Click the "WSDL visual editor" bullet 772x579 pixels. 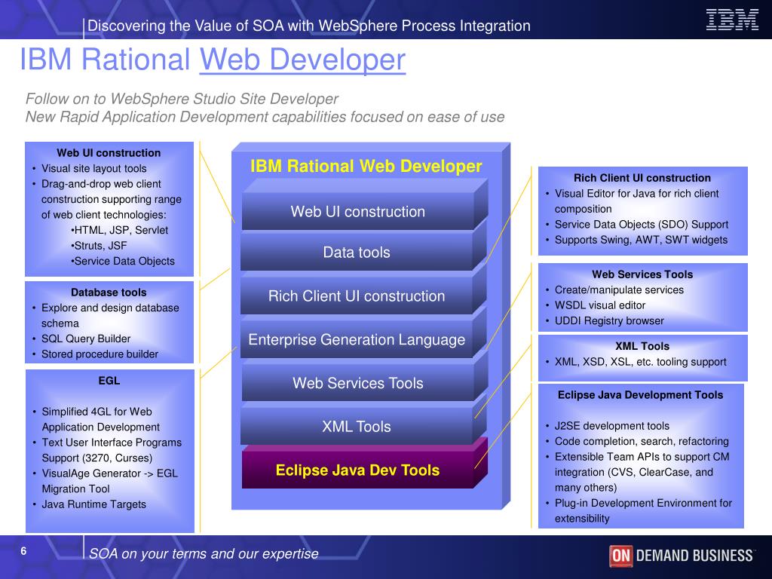[600, 305]
